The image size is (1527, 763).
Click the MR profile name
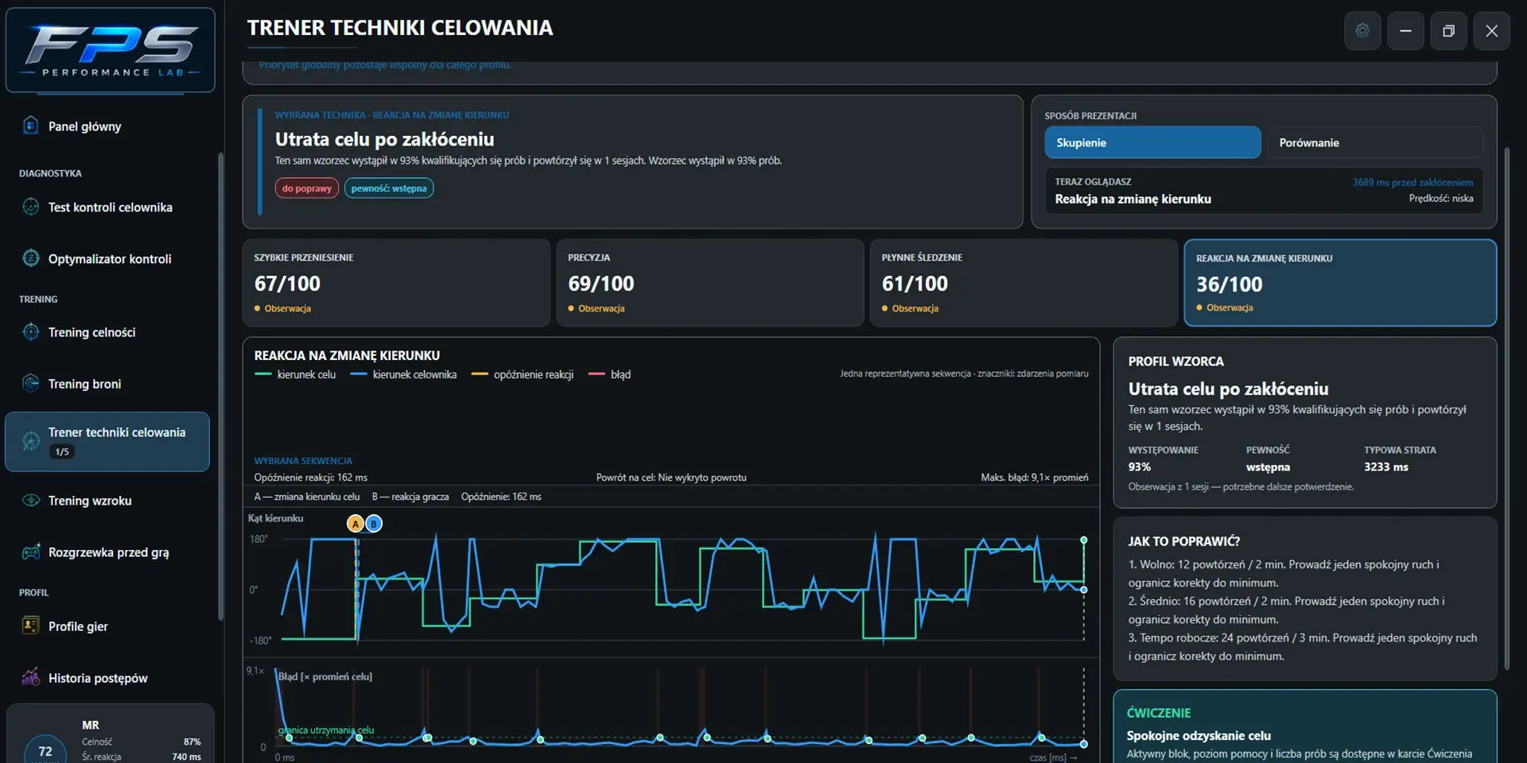(91, 725)
